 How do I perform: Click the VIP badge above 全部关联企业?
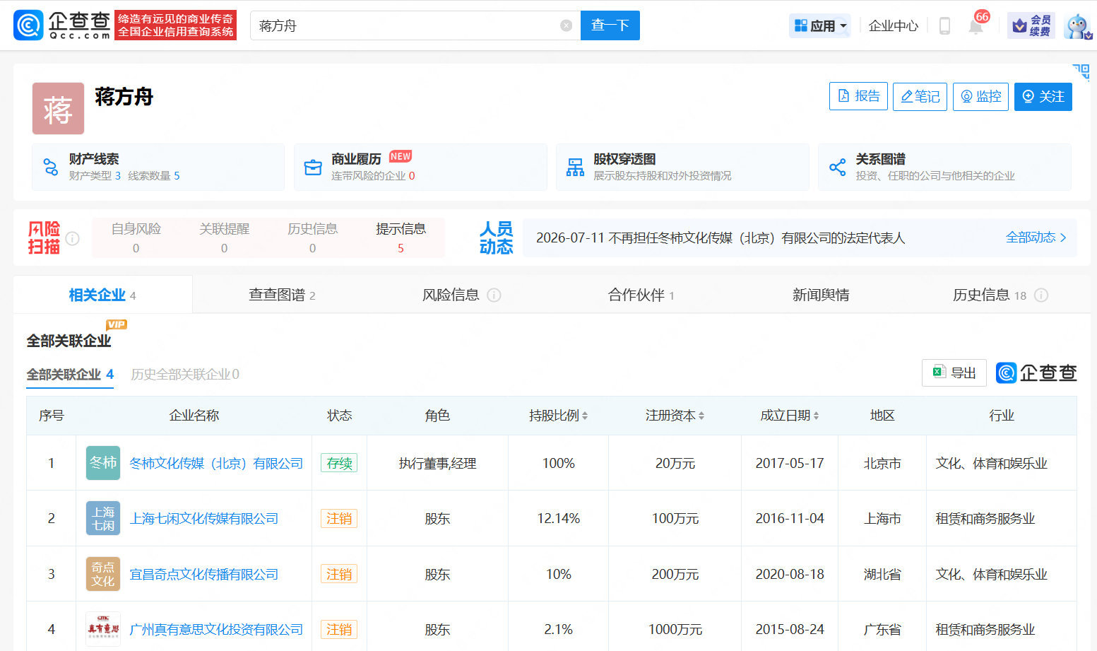click(116, 324)
